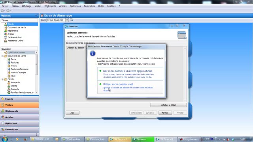Click the Navigation tree scrollbar up arrow
253x142 pixels.
coord(36,53)
